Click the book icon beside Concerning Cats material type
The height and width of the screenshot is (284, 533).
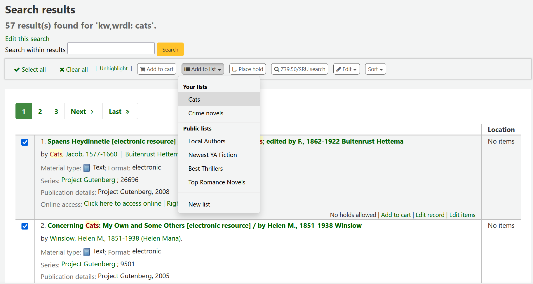pyautogui.click(x=87, y=252)
